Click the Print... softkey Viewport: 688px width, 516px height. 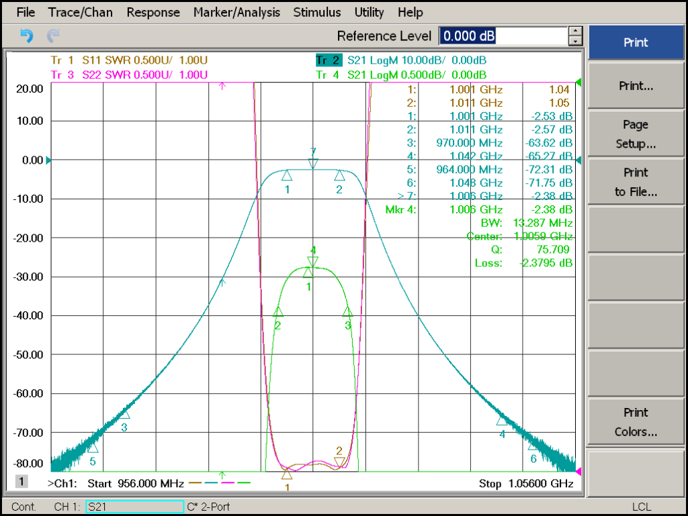[636, 86]
